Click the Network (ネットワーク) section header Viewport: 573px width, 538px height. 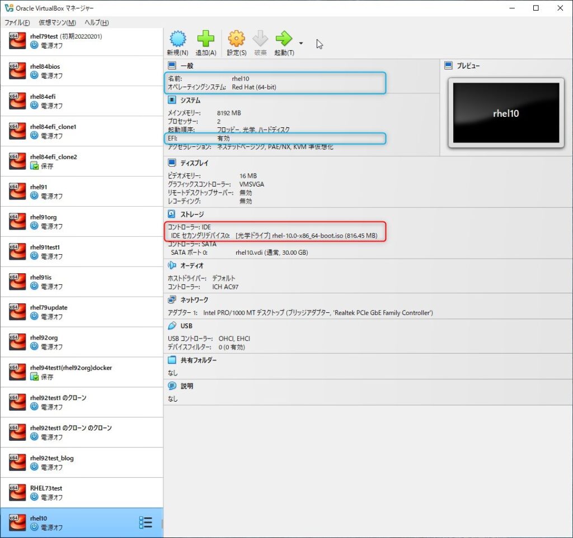pyautogui.click(x=194, y=300)
